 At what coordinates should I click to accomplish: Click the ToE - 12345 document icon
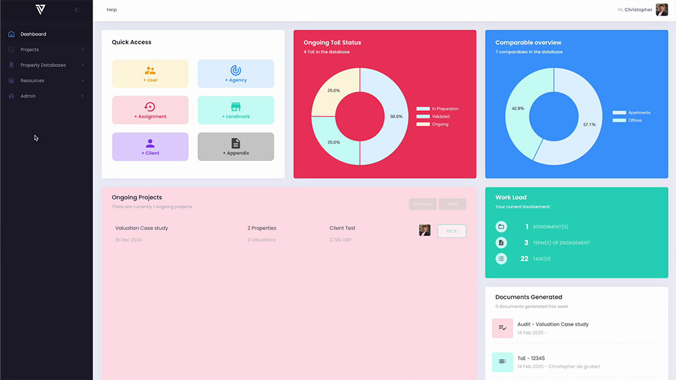coord(503,362)
